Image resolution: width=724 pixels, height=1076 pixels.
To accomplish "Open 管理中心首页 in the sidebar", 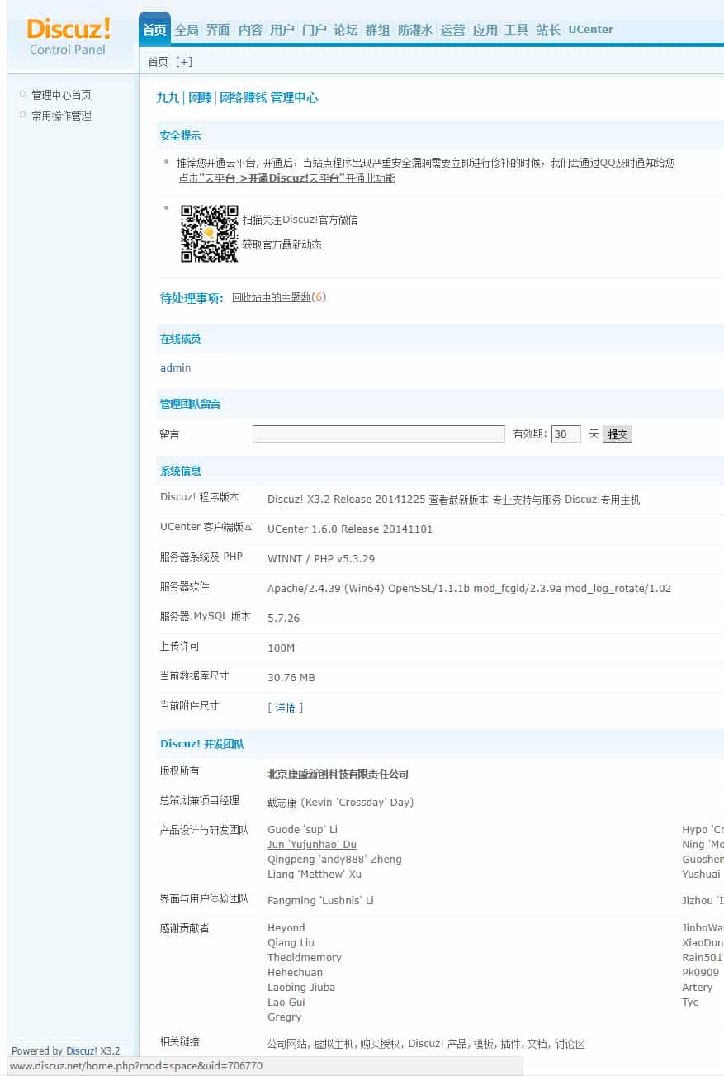I will [x=61, y=95].
